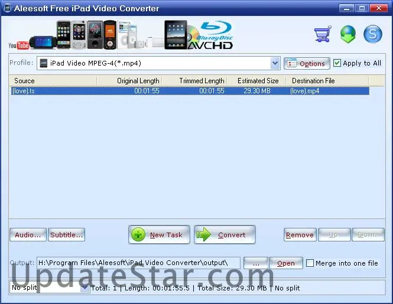Click the green globe download icon
393x304 pixels.
(348, 34)
